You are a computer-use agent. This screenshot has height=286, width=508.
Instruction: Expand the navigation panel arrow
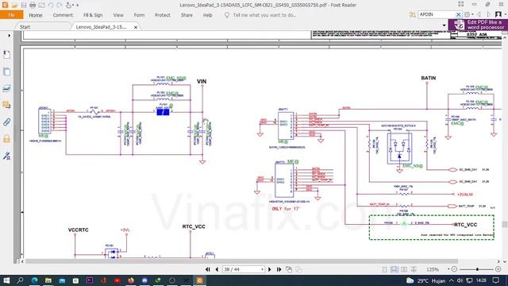tap(9, 35)
